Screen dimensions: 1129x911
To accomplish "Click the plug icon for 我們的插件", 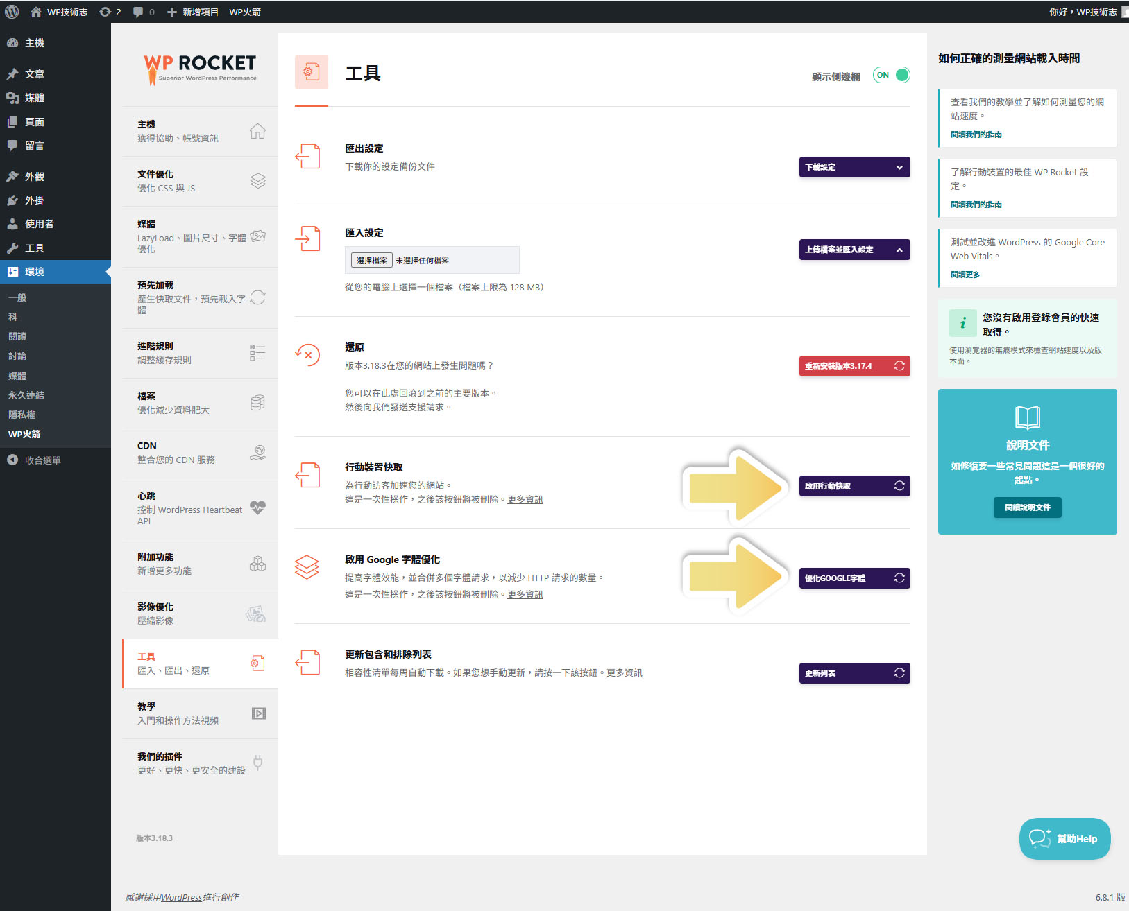I will (257, 763).
